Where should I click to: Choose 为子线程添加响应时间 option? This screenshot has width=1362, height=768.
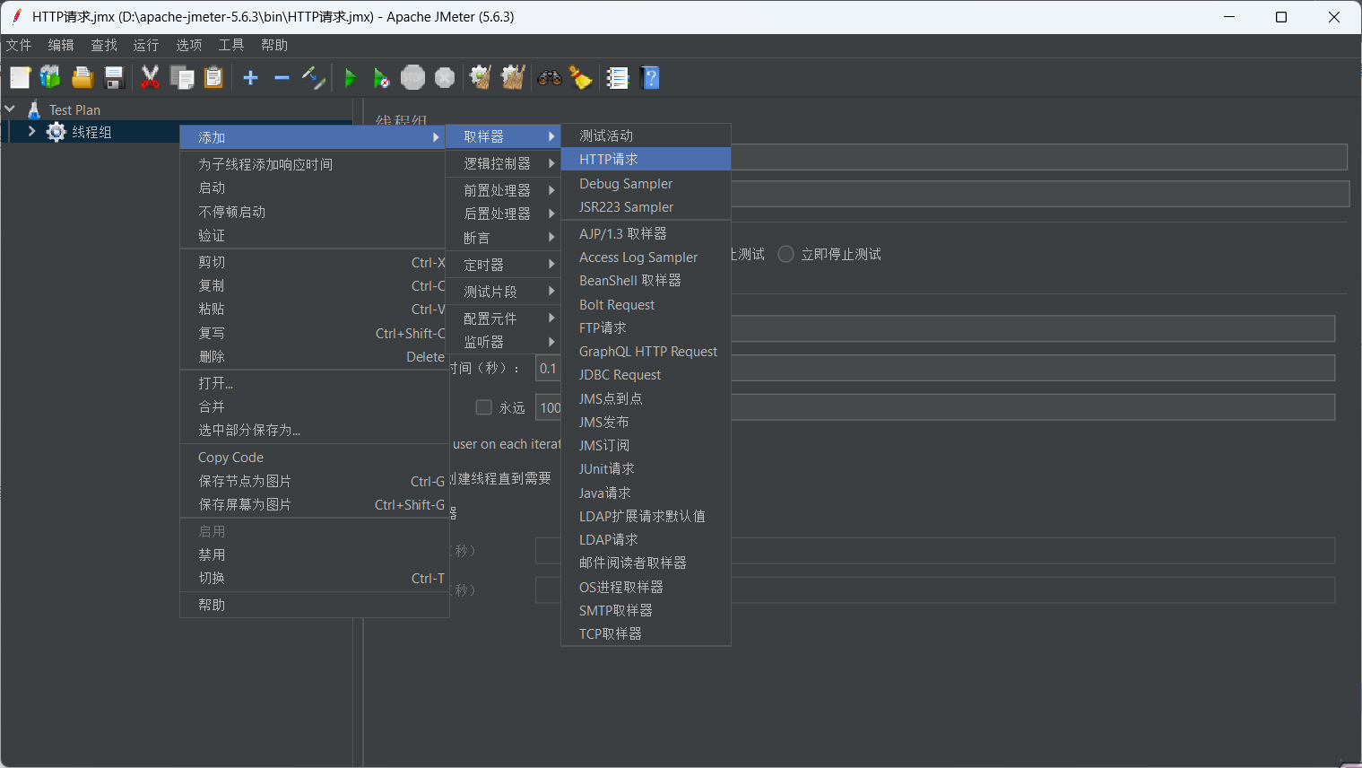coord(313,164)
